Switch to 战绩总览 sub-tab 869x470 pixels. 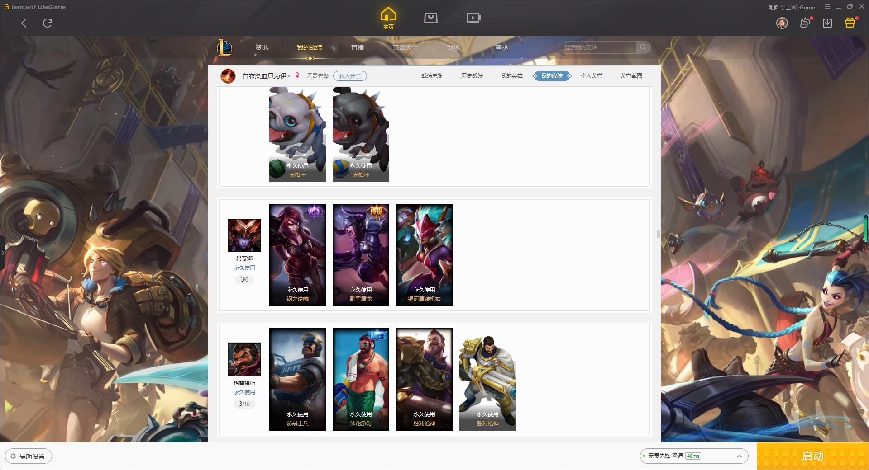pos(432,76)
